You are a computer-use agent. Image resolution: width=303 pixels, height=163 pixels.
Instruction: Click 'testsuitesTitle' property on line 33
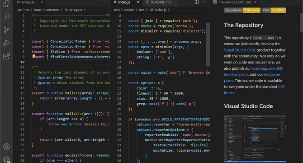(169, 145)
